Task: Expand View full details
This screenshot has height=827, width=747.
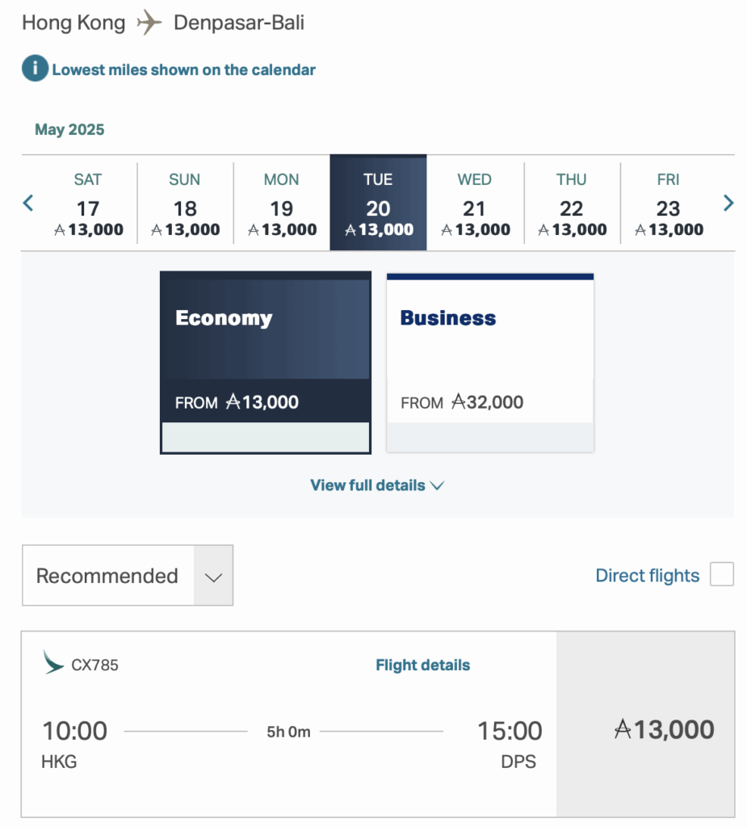Action: 376,485
